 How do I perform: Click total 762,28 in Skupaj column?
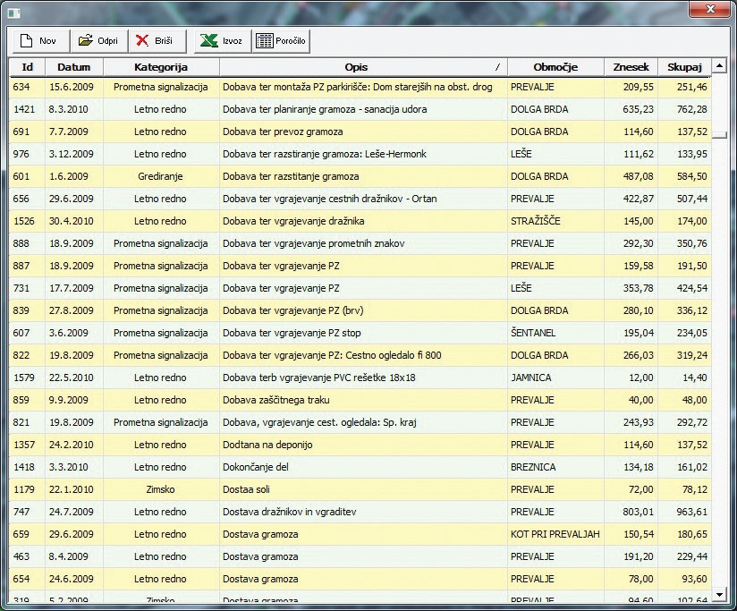coord(692,109)
